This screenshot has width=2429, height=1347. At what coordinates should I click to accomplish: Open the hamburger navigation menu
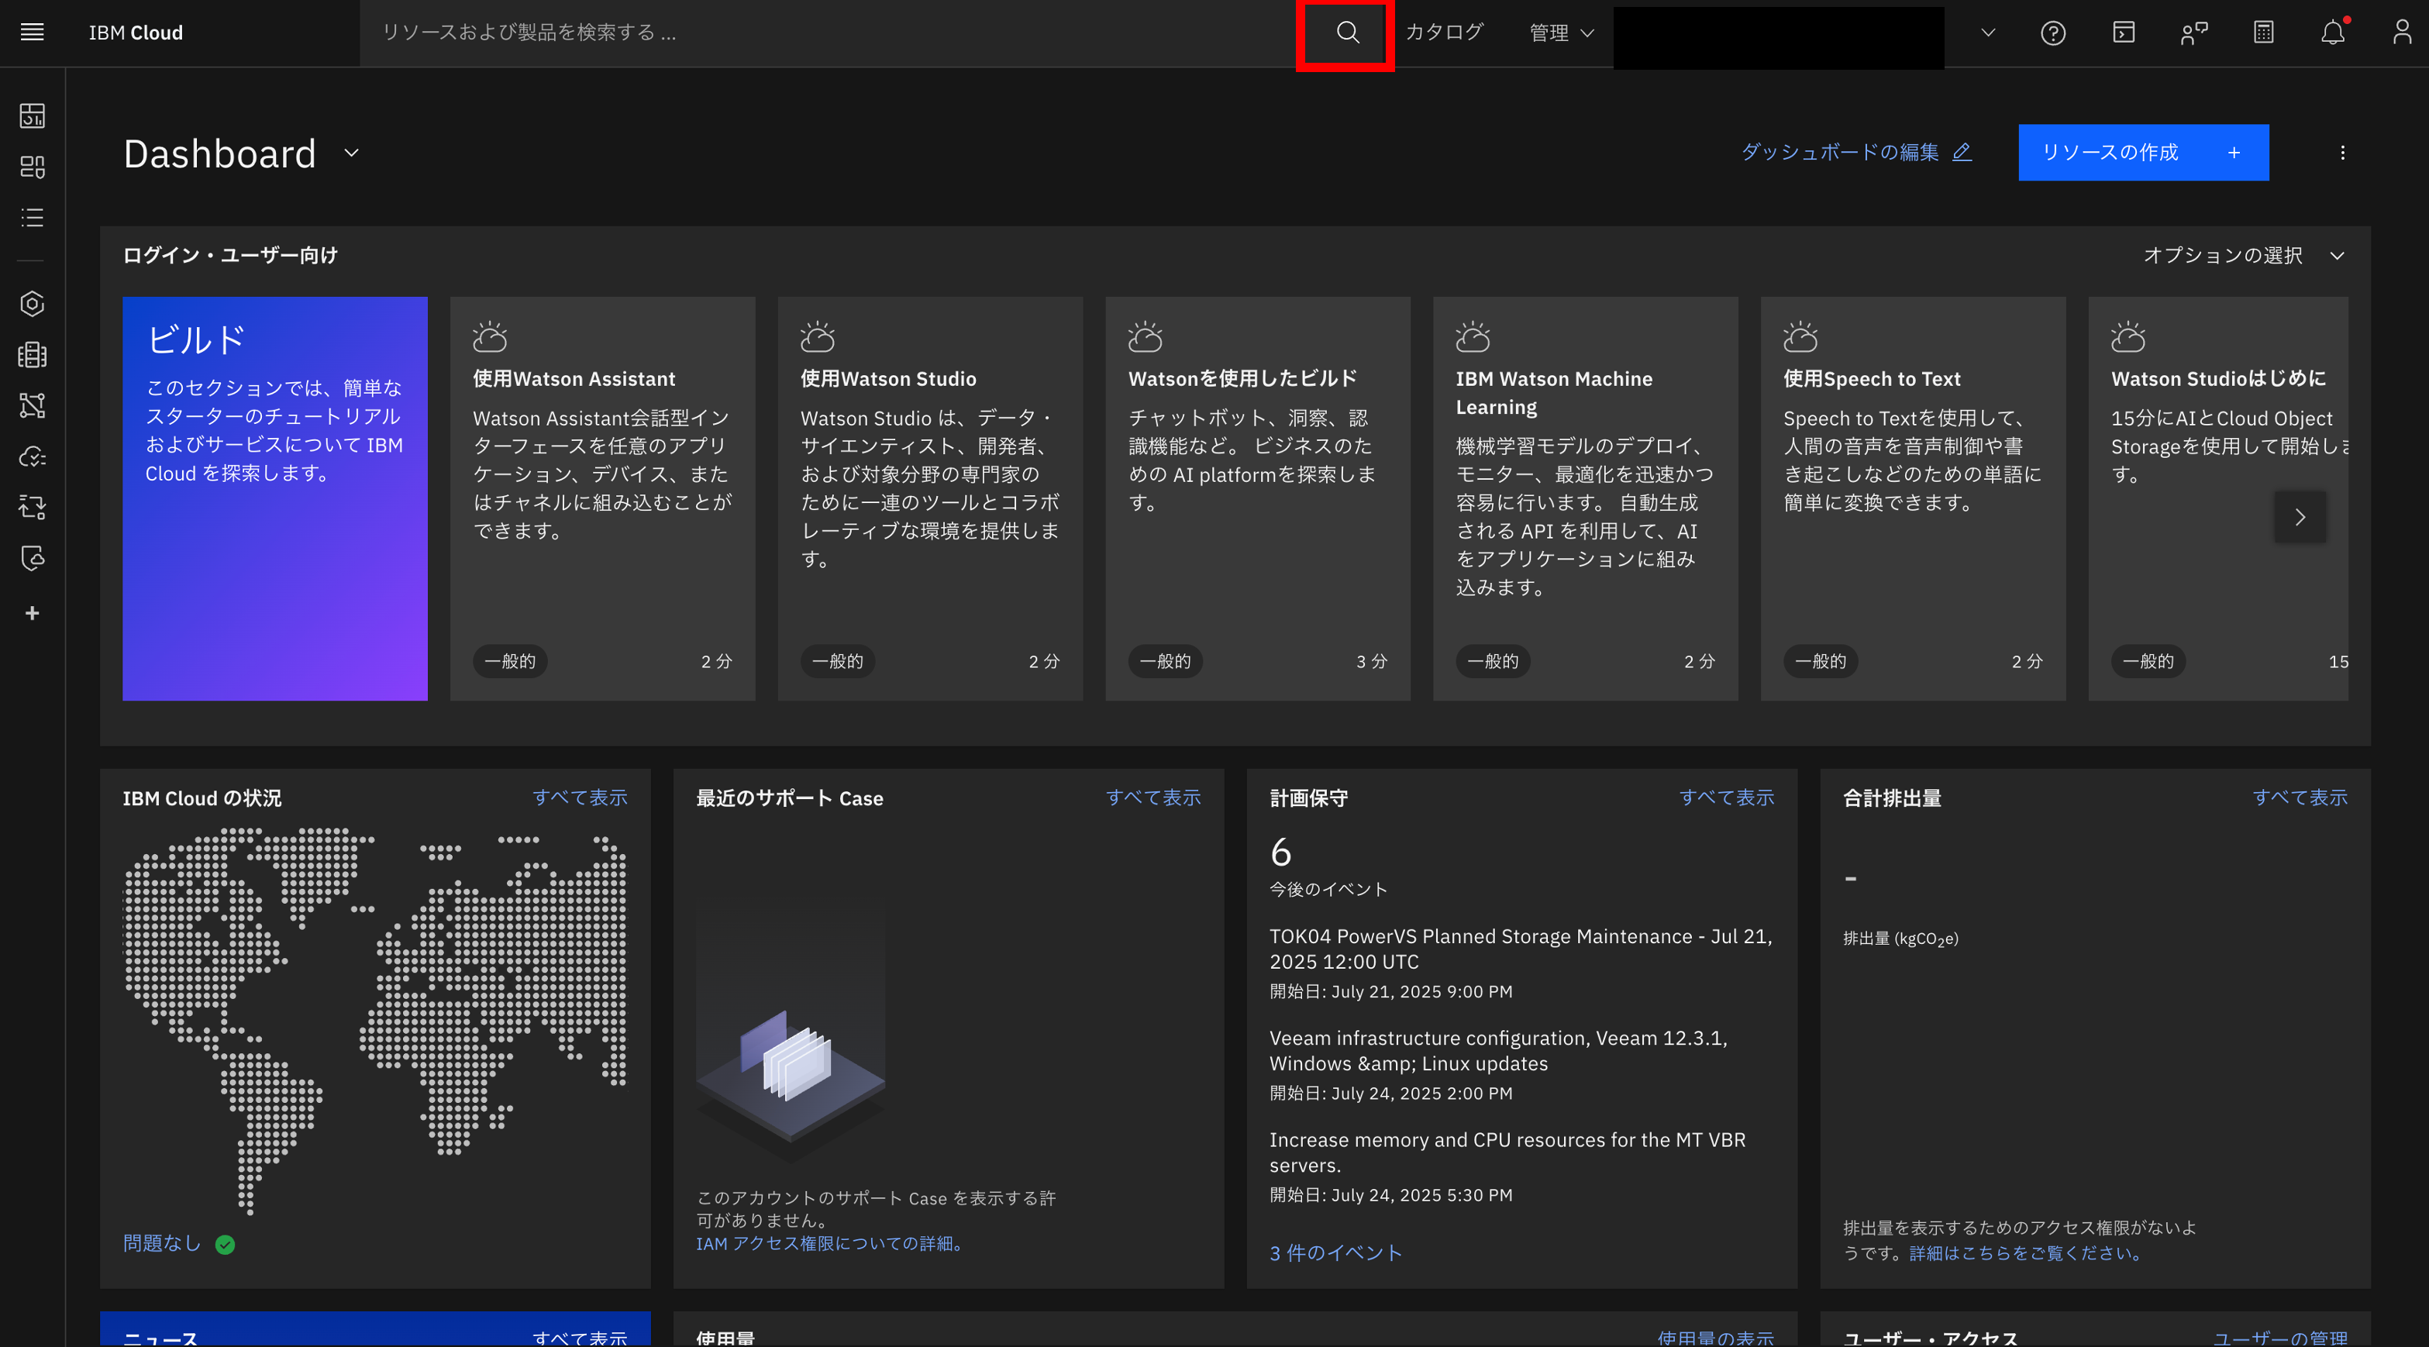pos(32,33)
